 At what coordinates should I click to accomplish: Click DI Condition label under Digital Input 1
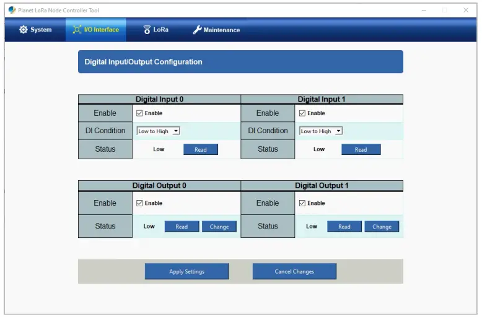point(268,131)
